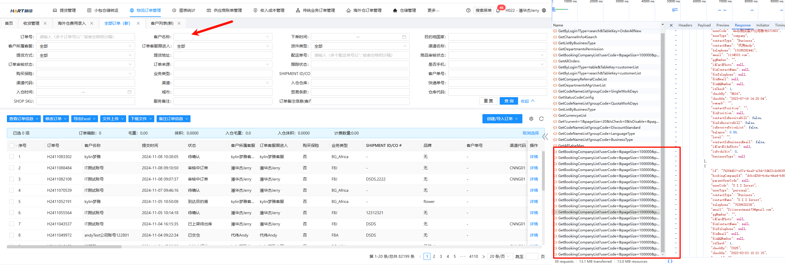Screen dimensions: 785x265
Task: Click the table refresh icon
Action: 541,119
